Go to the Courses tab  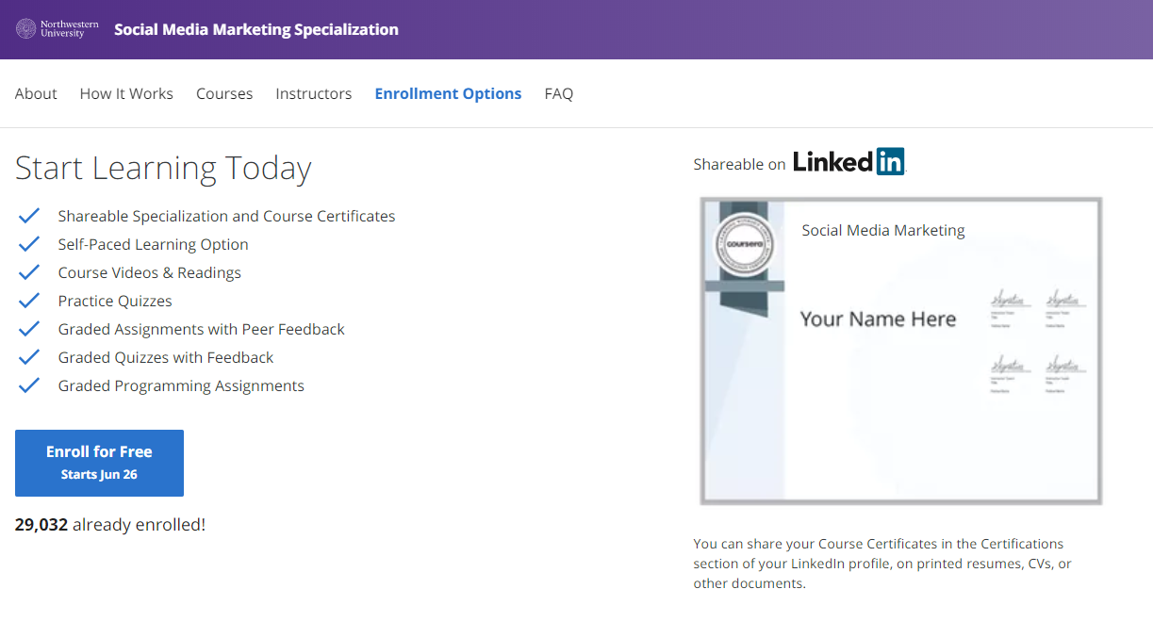point(224,93)
